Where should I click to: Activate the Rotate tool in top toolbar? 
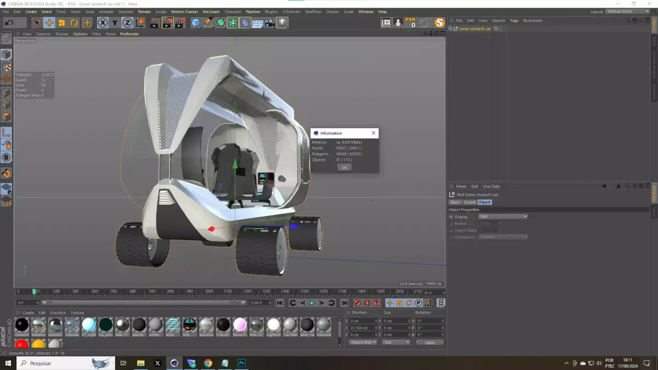point(74,22)
